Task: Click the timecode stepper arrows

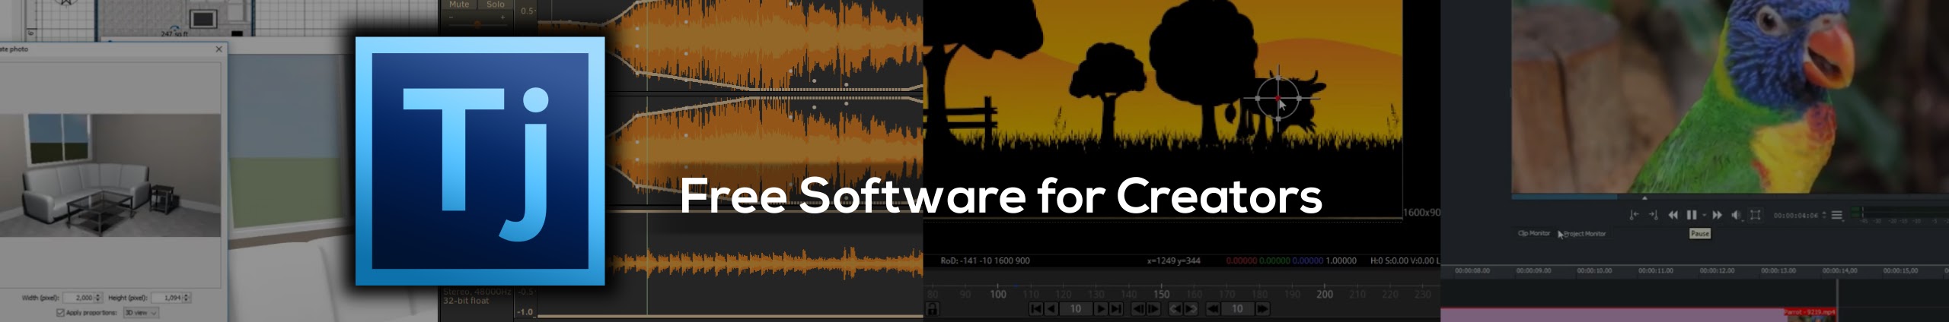Action: (1824, 216)
